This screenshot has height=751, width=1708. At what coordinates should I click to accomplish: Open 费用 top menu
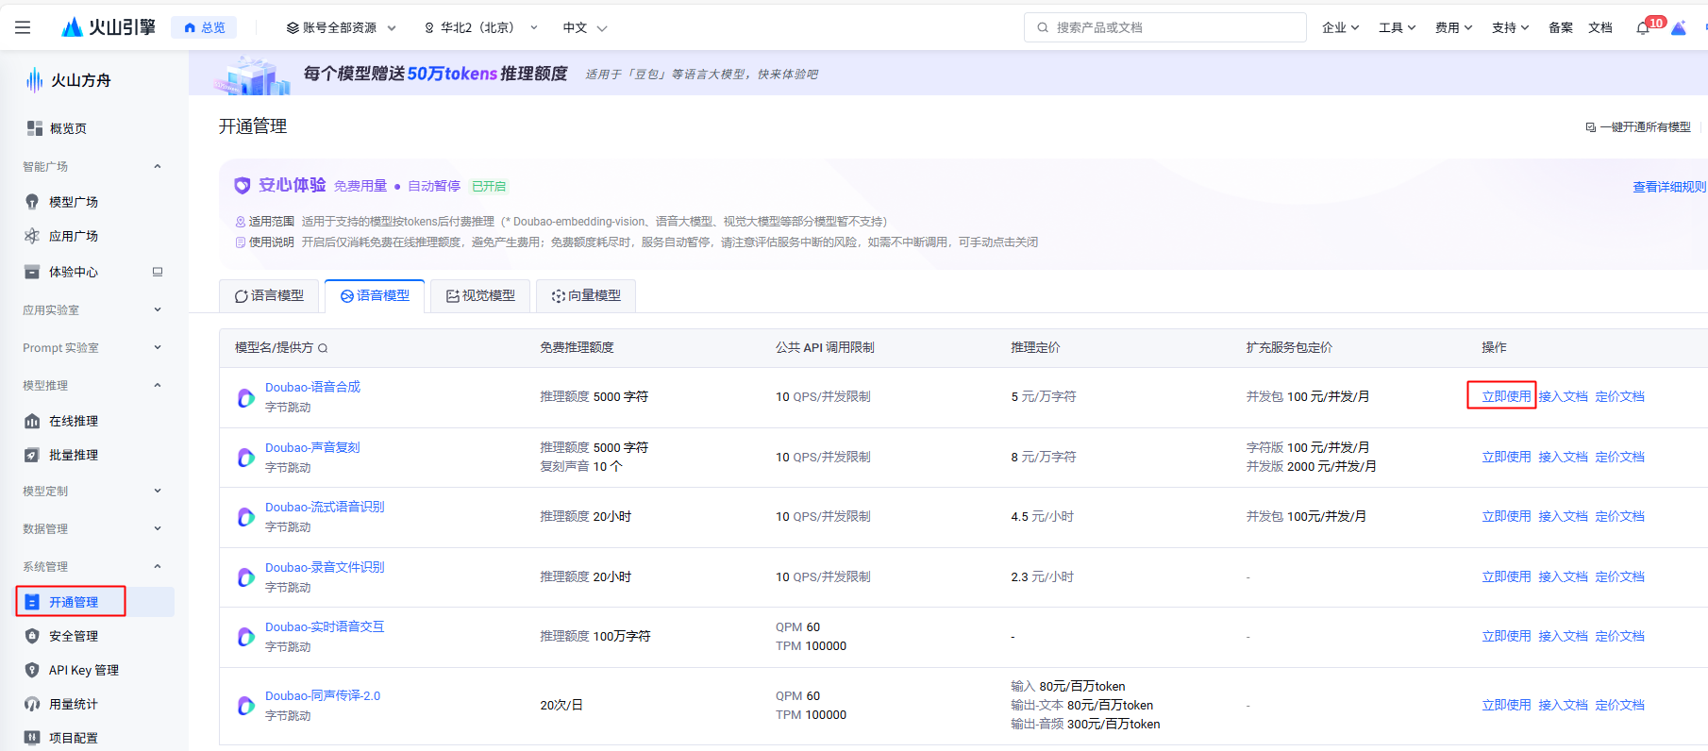pos(1453,27)
